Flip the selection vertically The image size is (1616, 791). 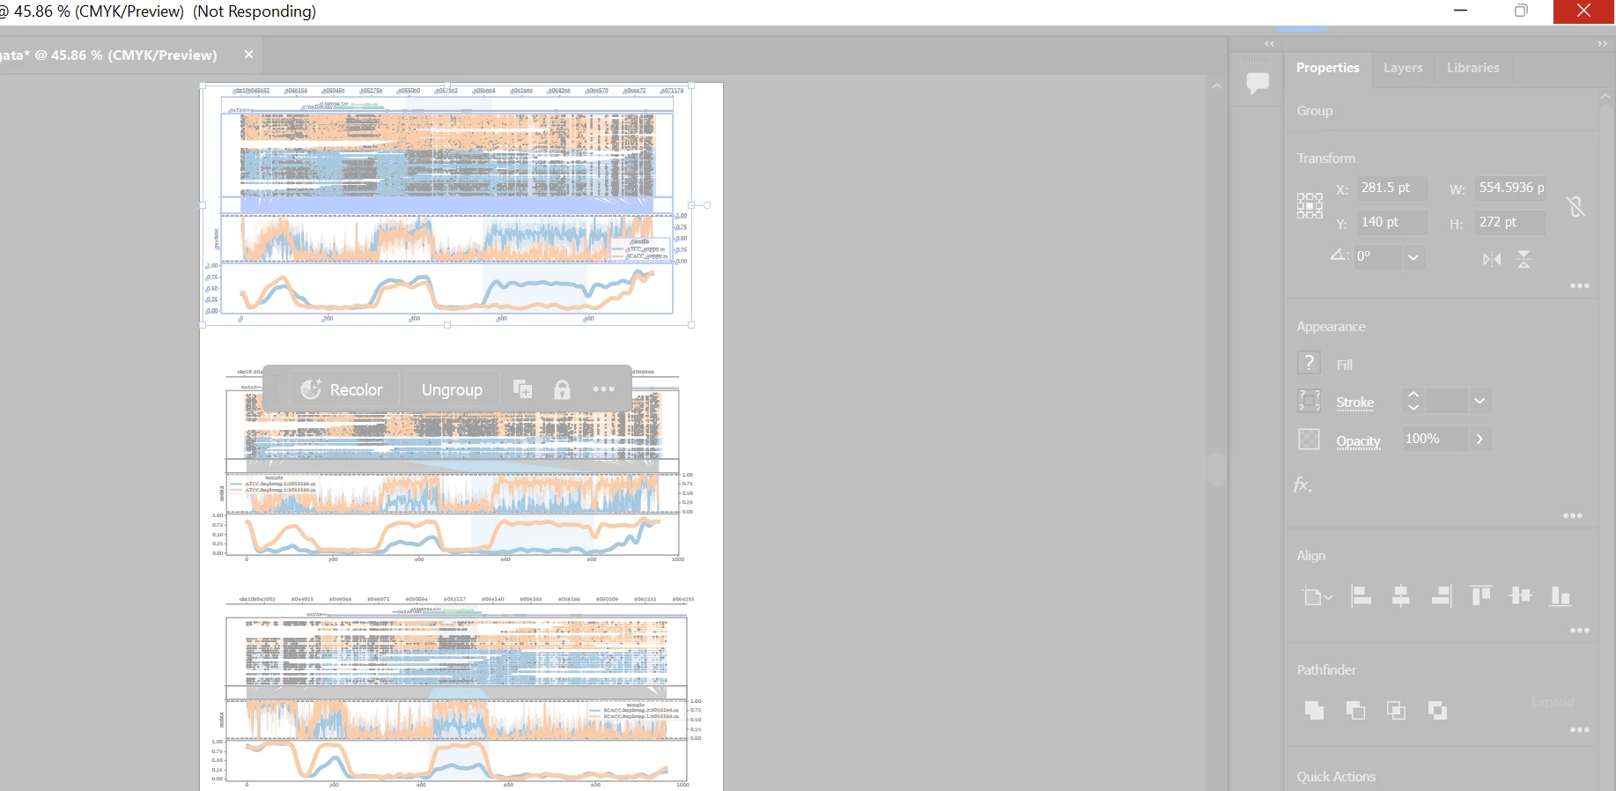(x=1524, y=259)
